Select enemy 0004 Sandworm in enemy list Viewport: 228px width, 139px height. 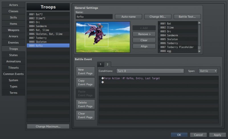[x=178, y=35]
